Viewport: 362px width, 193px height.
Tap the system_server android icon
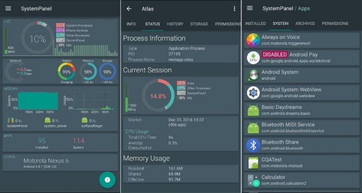[48, 120]
